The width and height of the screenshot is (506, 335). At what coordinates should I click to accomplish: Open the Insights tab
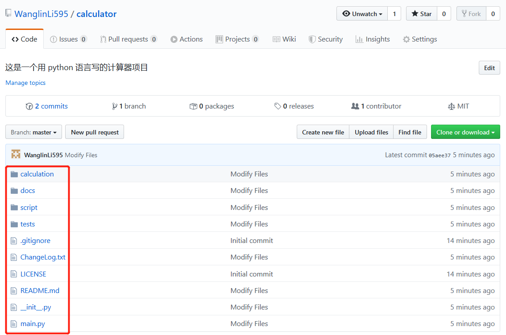coord(373,39)
